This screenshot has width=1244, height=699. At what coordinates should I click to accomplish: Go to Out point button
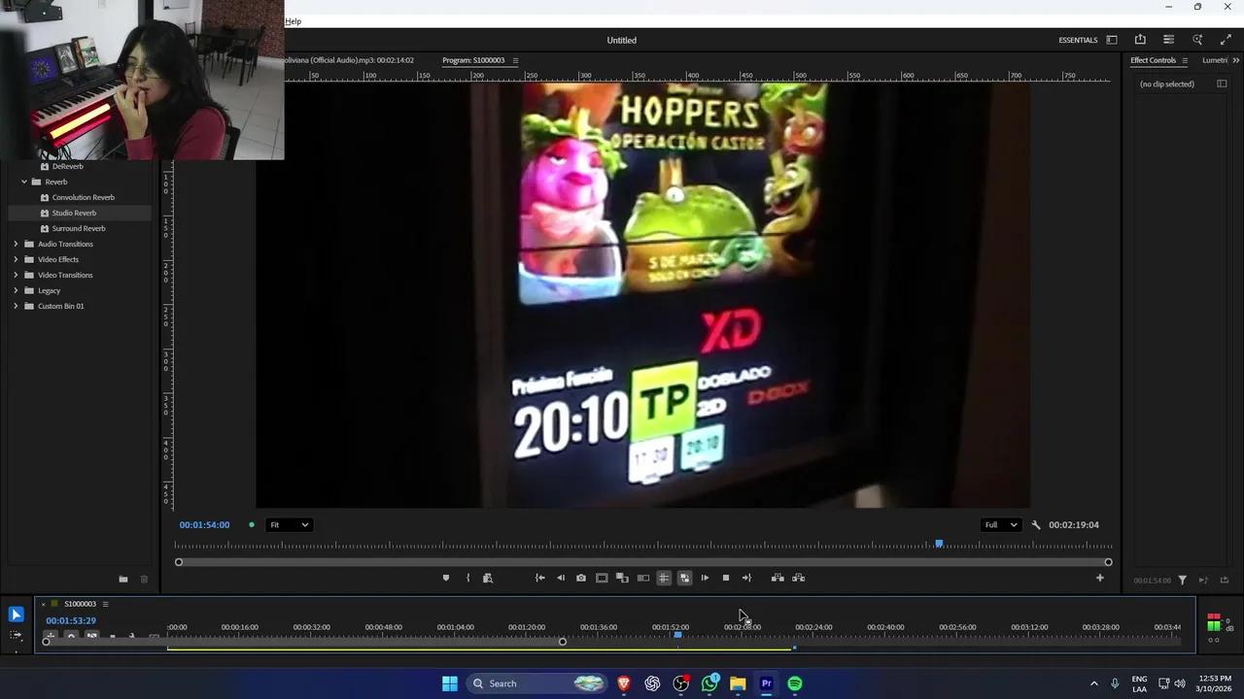746,578
